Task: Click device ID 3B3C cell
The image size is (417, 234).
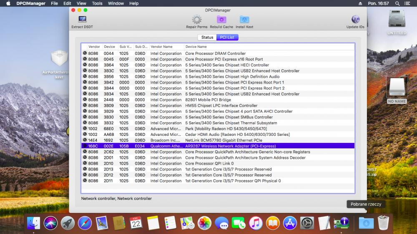Action: point(109,71)
